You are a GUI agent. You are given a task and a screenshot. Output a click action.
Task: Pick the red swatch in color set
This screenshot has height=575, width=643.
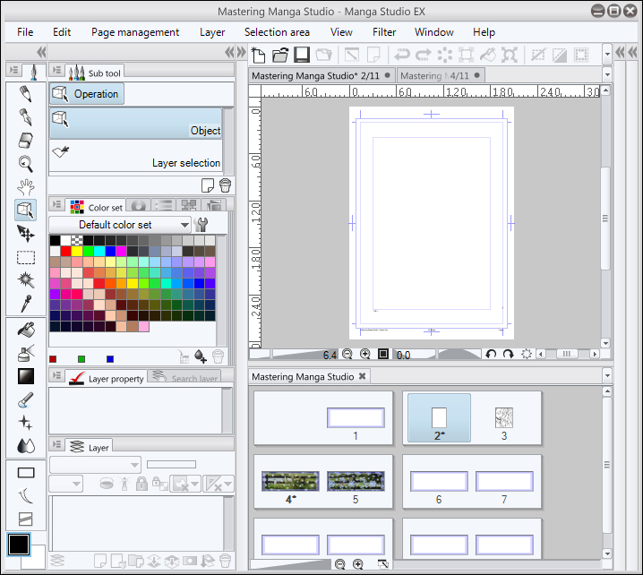(65, 251)
